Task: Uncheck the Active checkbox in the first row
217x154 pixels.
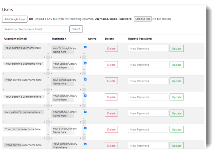Action: [85, 47]
